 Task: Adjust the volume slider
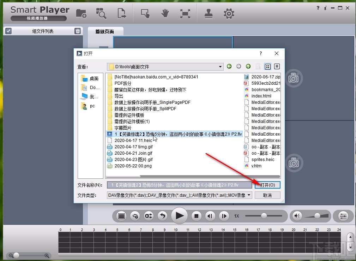(316, 216)
